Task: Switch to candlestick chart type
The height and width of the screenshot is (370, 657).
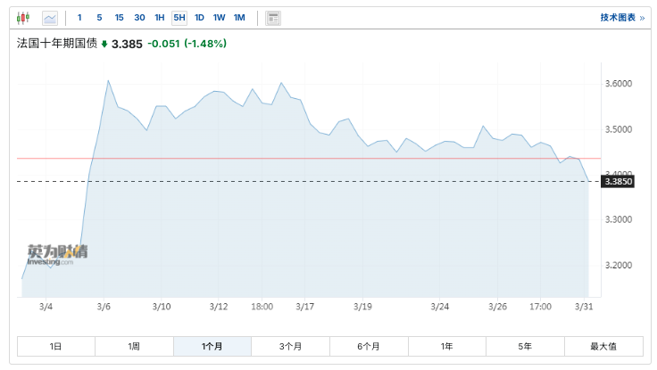Action: pos(23,18)
